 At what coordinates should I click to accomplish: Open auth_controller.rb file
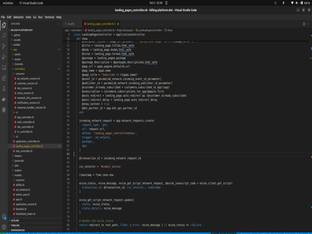[x=35, y=122]
